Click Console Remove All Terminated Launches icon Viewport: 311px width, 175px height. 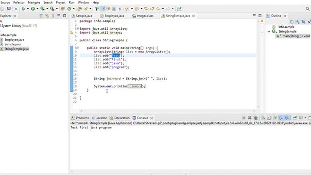[256, 118]
